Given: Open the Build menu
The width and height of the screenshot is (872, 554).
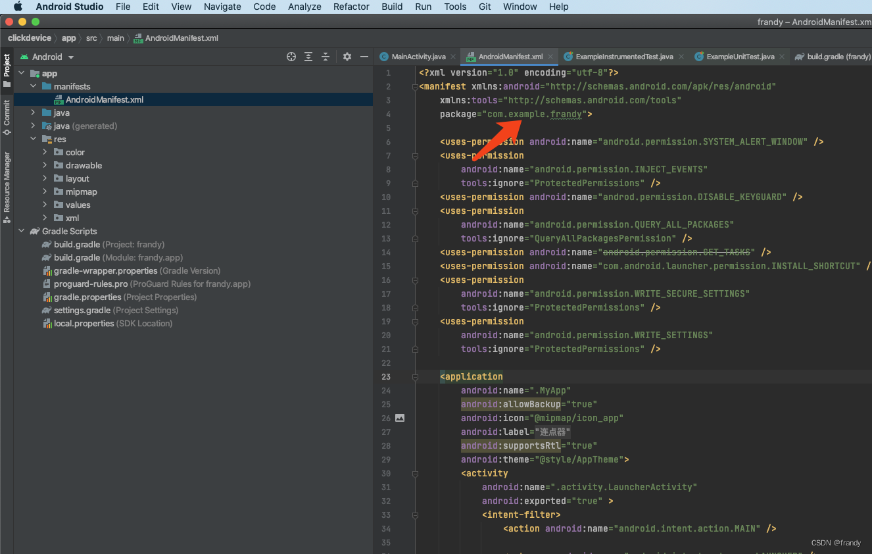Looking at the screenshot, I should (x=392, y=7).
